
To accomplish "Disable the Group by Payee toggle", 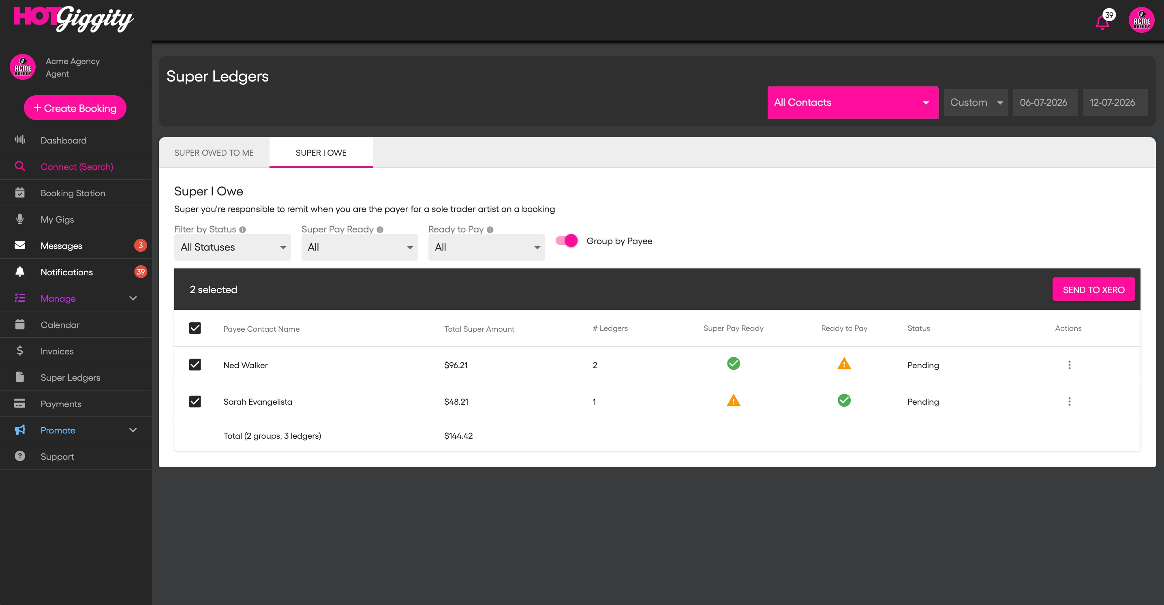I will click(x=567, y=240).
